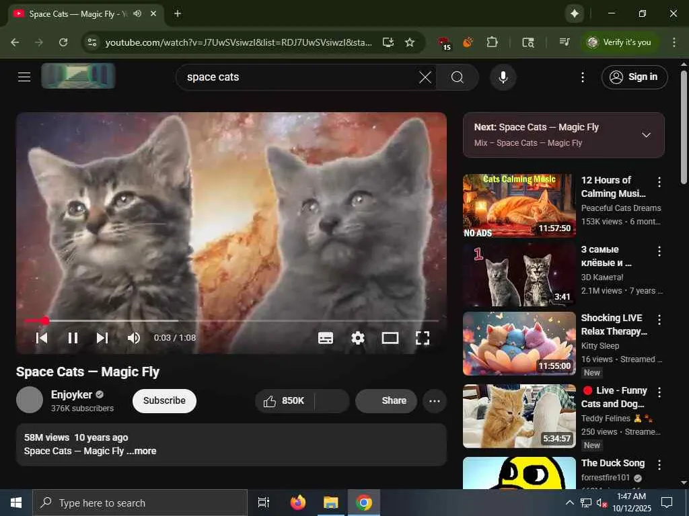Open The Duck Song video title
This screenshot has width=689, height=516.
coord(612,463)
